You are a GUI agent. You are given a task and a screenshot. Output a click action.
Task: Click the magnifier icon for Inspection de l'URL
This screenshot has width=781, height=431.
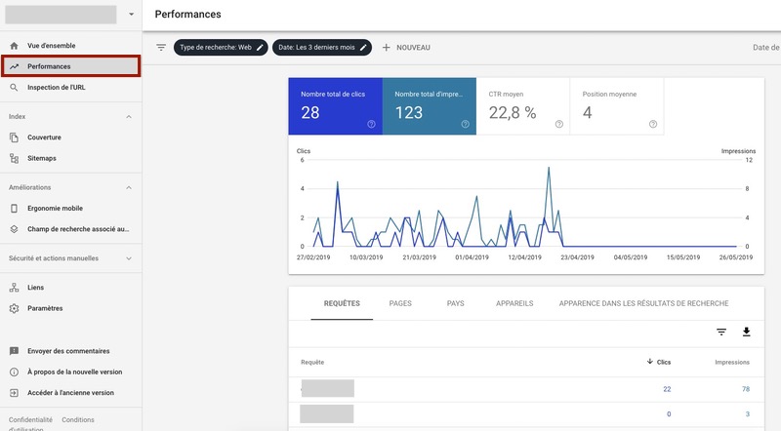tap(14, 88)
